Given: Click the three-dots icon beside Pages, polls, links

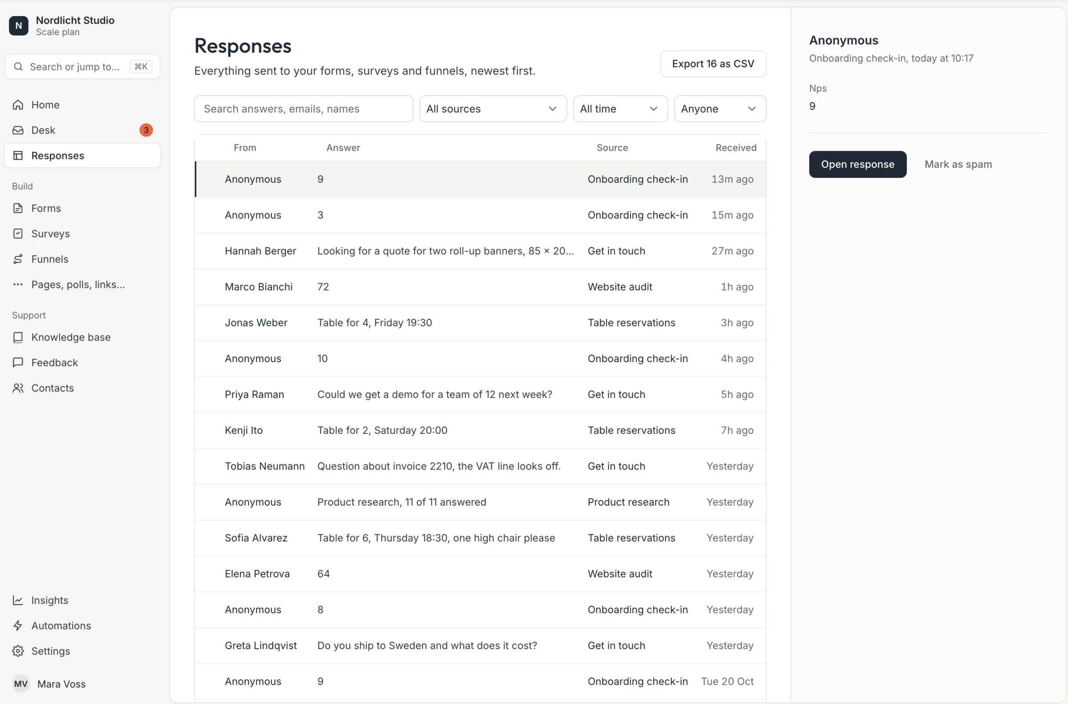Looking at the screenshot, I should pos(18,284).
